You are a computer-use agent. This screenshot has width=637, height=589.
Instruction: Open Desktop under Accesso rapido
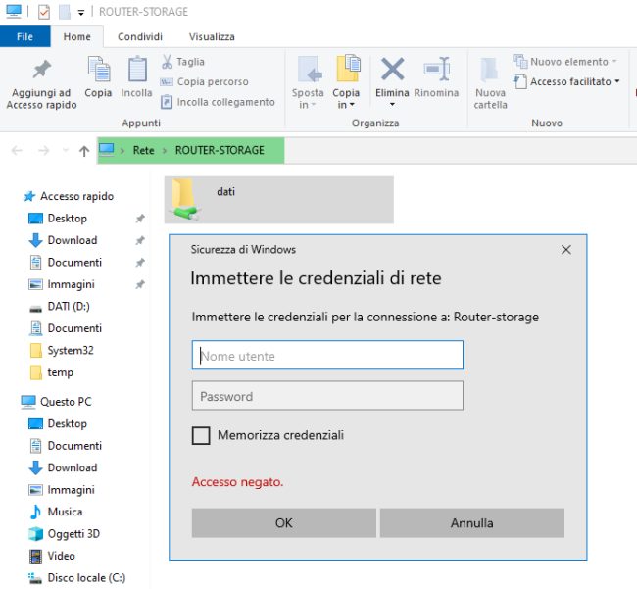(x=67, y=219)
